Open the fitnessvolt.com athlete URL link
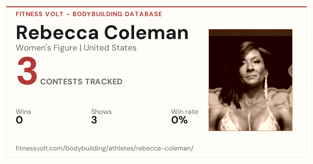This screenshot has width=313, height=164. (x=105, y=149)
